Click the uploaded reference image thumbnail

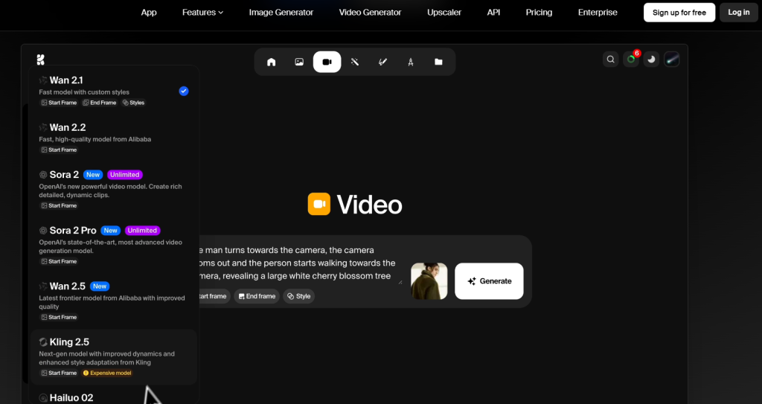[429, 281]
